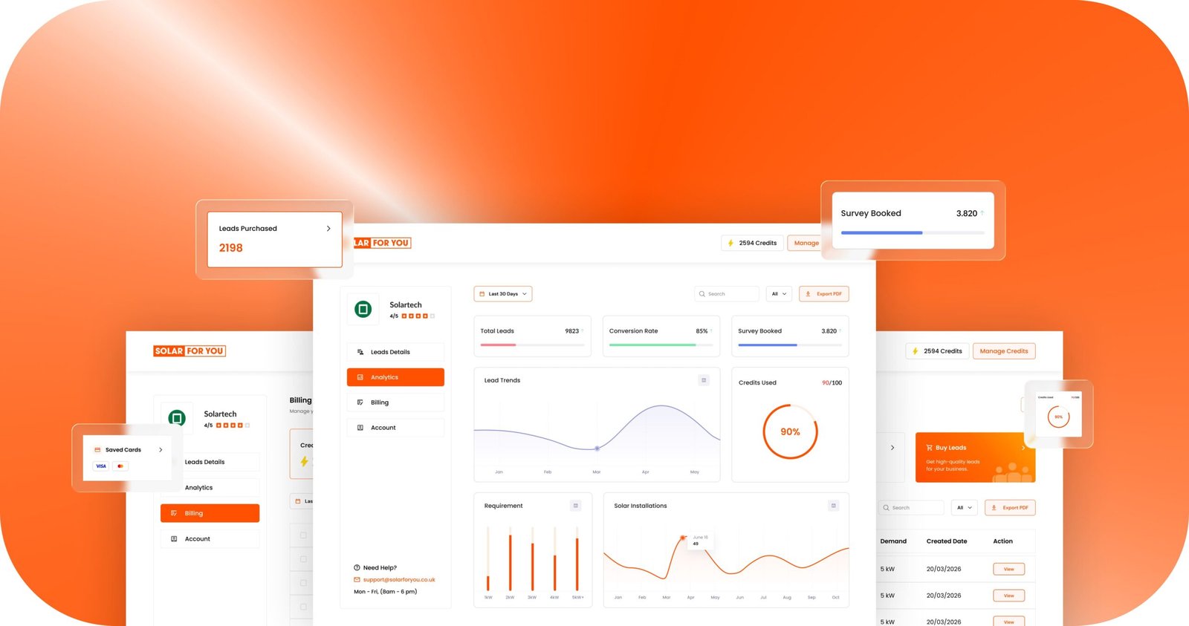Click the Lead Trends card options icon
The height and width of the screenshot is (626, 1189).
704,380
